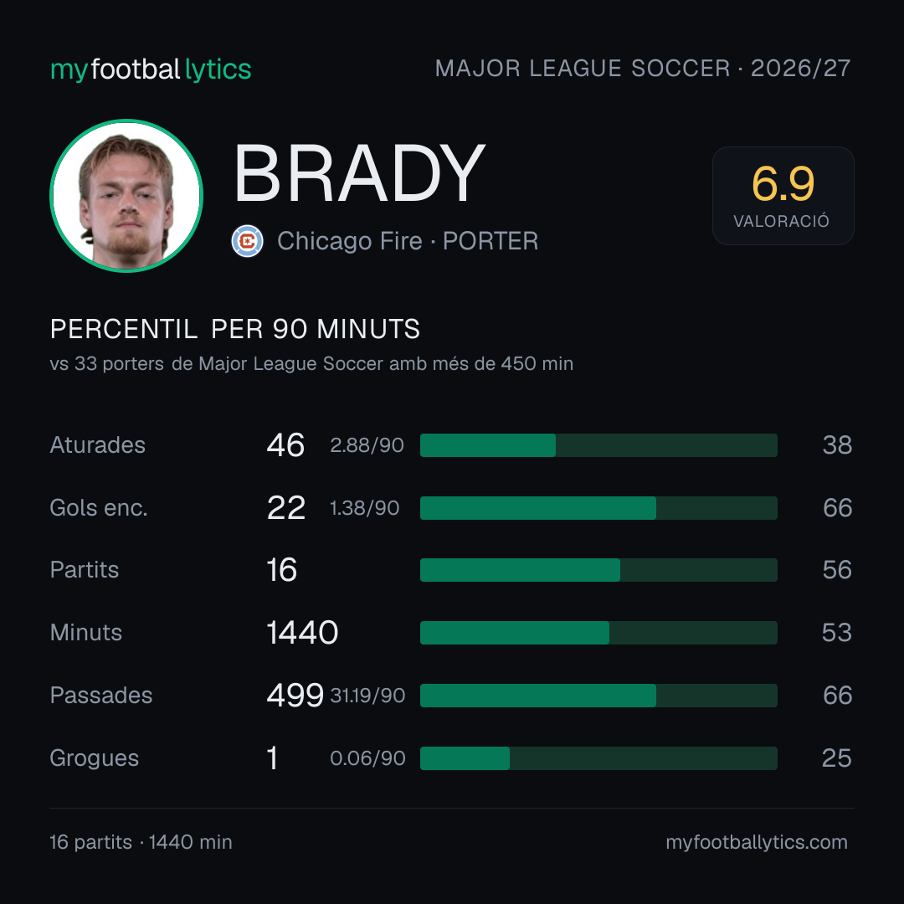Screen dimensions: 904x904
Task: Click the 2.88/90 Aturades rate
Action: [367, 445]
